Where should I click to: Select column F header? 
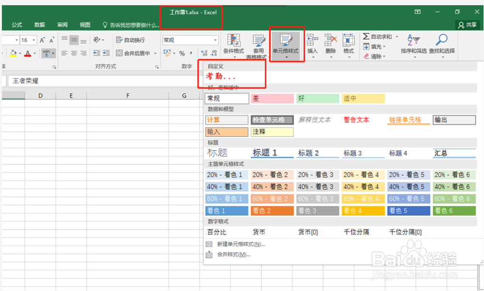click(x=127, y=96)
